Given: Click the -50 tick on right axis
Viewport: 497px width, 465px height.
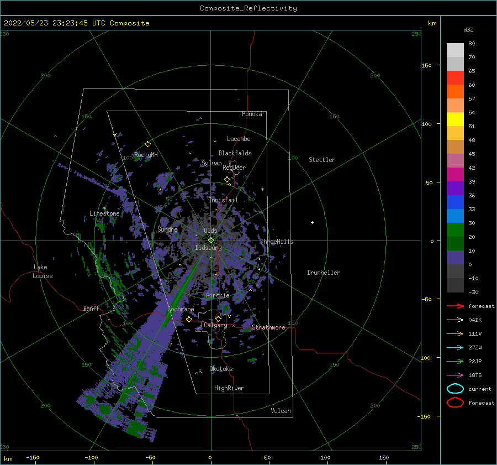Looking at the screenshot, I should point(426,299).
